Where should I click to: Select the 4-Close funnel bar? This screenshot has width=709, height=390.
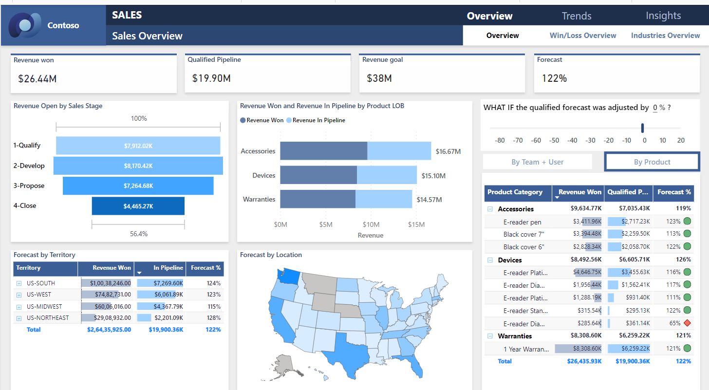tap(138, 206)
